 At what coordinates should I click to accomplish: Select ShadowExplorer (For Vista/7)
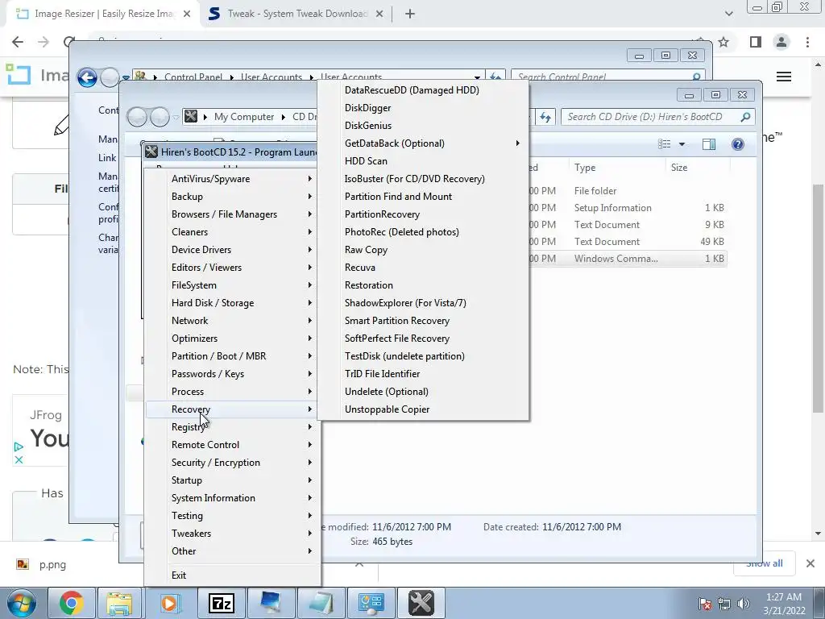tap(424, 303)
